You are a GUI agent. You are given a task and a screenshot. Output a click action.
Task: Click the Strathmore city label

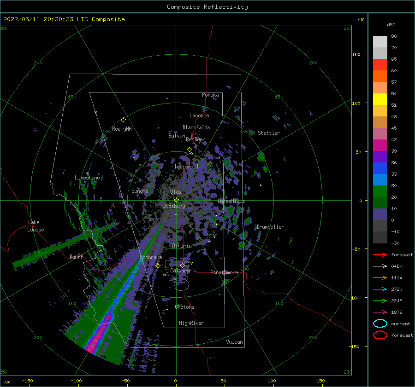tap(224, 272)
